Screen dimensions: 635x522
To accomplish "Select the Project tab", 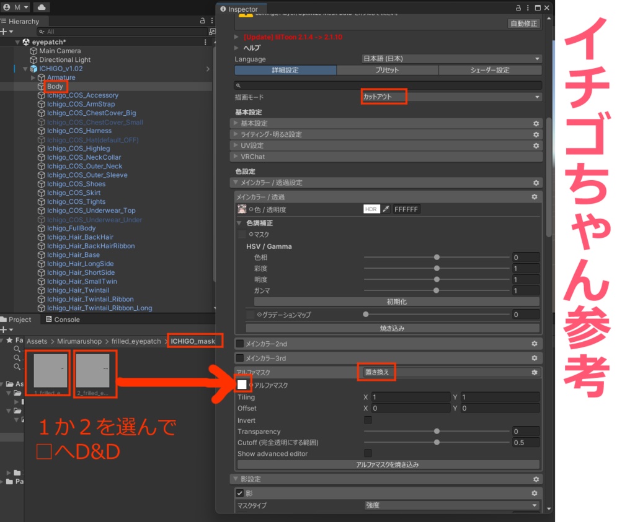I will 16,320.
